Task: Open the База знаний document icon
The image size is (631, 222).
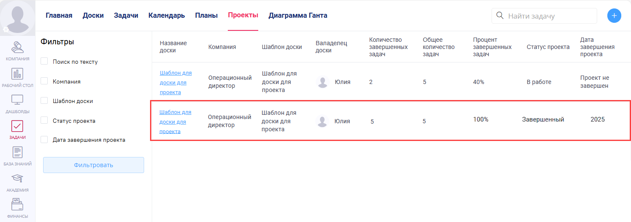Action: point(17,152)
